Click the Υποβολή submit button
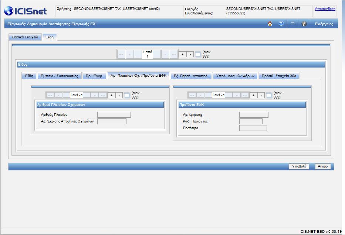Screen dimensions: 345x235 (299, 166)
